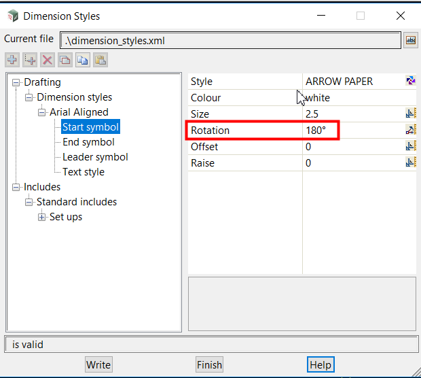Open the file browse icon beside Current file

point(410,41)
